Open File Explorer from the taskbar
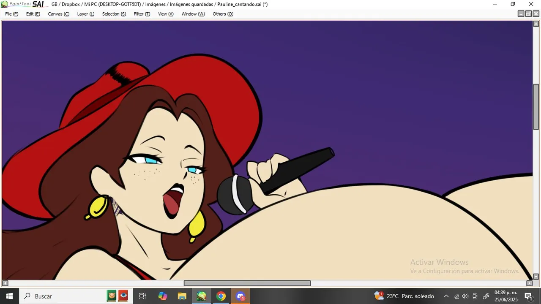The image size is (541, 304). 182,296
